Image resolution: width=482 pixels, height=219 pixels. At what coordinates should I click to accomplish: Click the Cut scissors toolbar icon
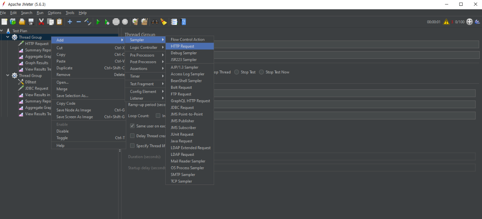(41, 22)
